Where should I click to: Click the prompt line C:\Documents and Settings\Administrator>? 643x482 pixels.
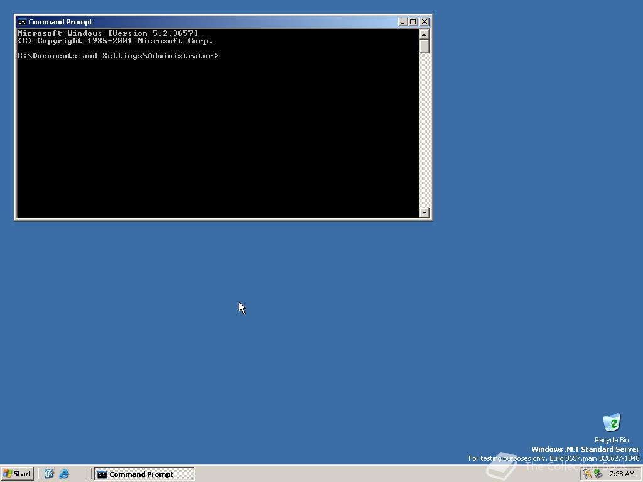(x=117, y=56)
